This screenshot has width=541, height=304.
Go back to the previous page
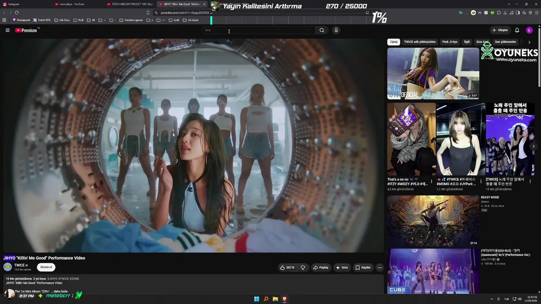pyautogui.click(x=4, y=13)
